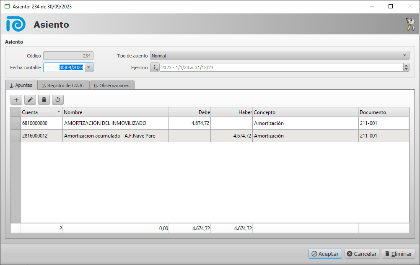Open the Cuenta column filter arrow
Image resolution: width=420 pixels, height=265 pixels.
pyautogui.click(x=58, y=112)
